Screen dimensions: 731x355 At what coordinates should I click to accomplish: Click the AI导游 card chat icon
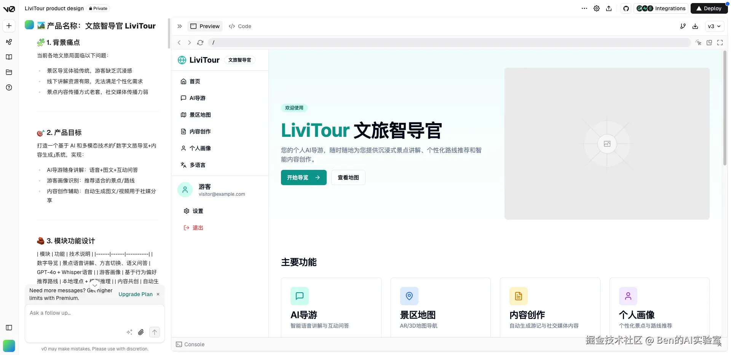(300, 296)
